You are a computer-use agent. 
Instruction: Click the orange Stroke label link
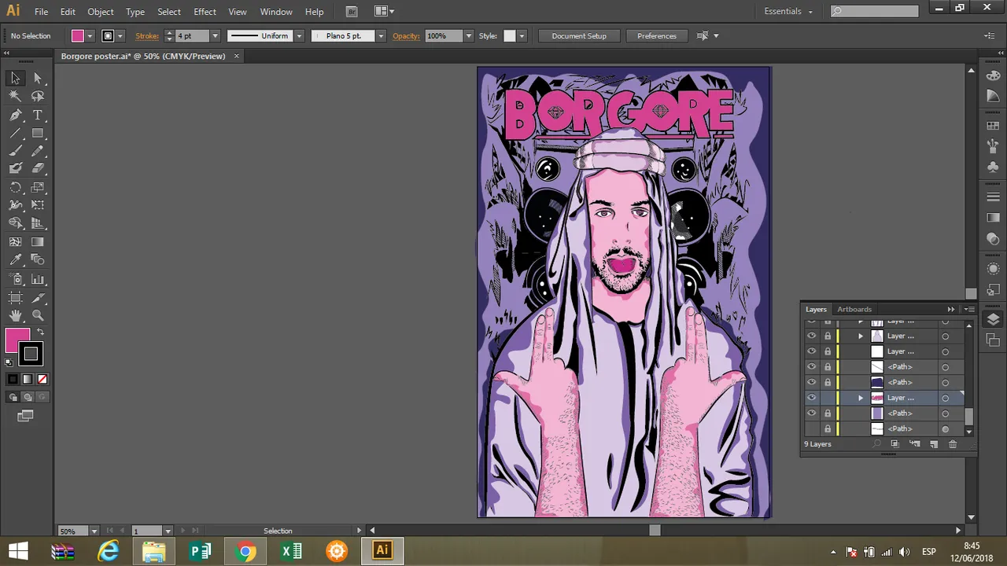(x=147, y=36)
